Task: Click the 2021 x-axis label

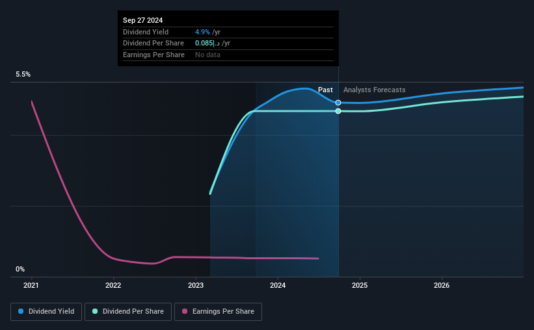Action: pyautogui.click(x=31, y=285)
